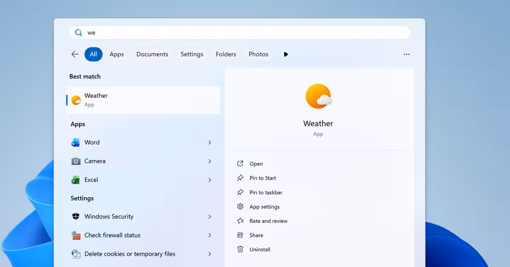This screenshot has height=267, width=510.
Task: Pin Weather to taskbar
Action: coord(266,192)
